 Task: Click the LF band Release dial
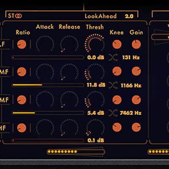[x=69, y=44]
